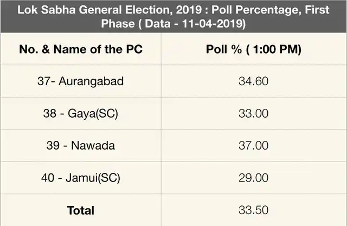This screenshot has width=347, height=226.
Task: Click the word 'Phase' in the title
Action: (x=118, y=23)
